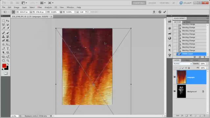Select the Path Selection tool

(4, 52)
